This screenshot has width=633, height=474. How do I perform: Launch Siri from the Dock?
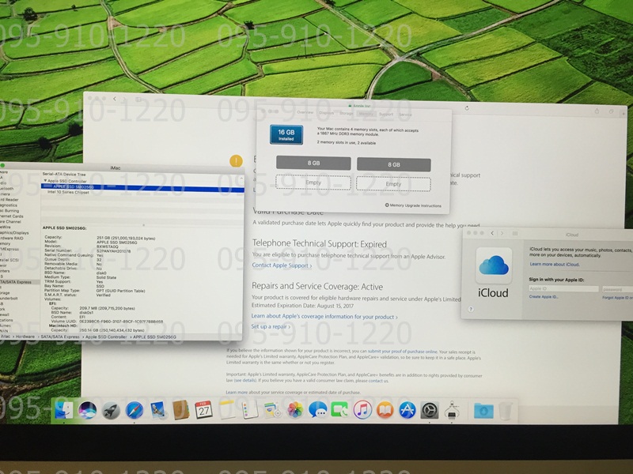(x=87, y=410)
